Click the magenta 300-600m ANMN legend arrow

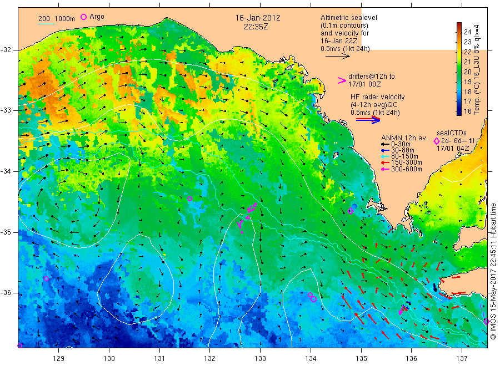pos(386,169)
